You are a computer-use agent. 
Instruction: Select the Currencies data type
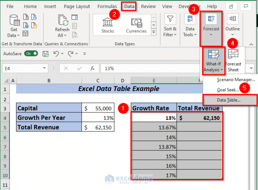click(136, 25)
